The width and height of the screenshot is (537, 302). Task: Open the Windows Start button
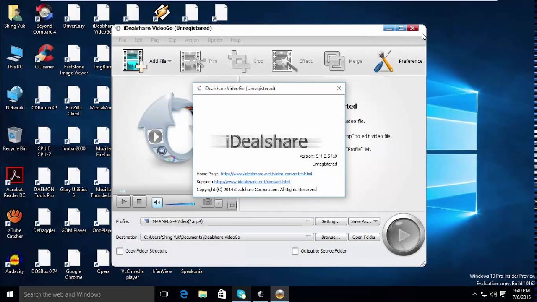[x=10, y=294]
